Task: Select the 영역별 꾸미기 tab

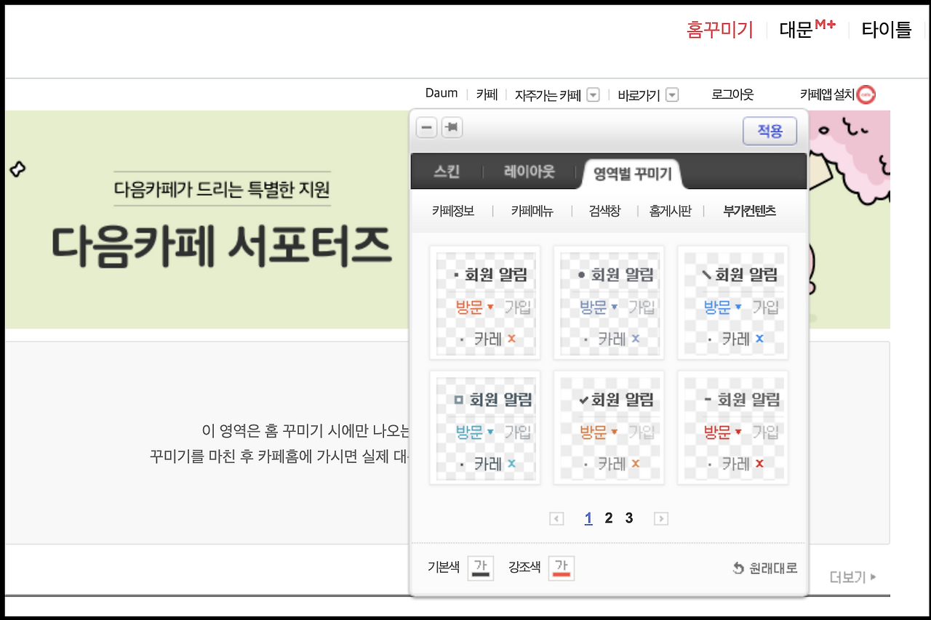Action: click(x=633, y=173)
